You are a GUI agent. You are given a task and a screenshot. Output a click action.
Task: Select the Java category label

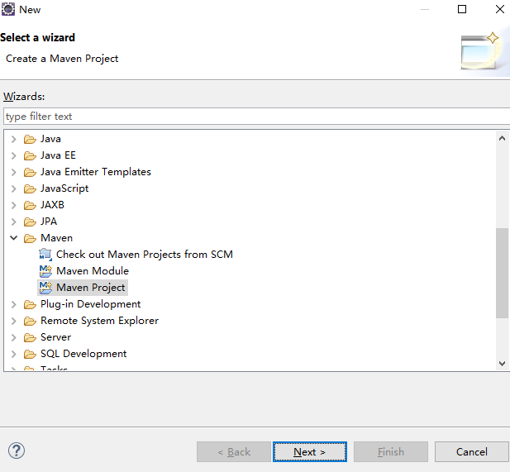[50, 139]
